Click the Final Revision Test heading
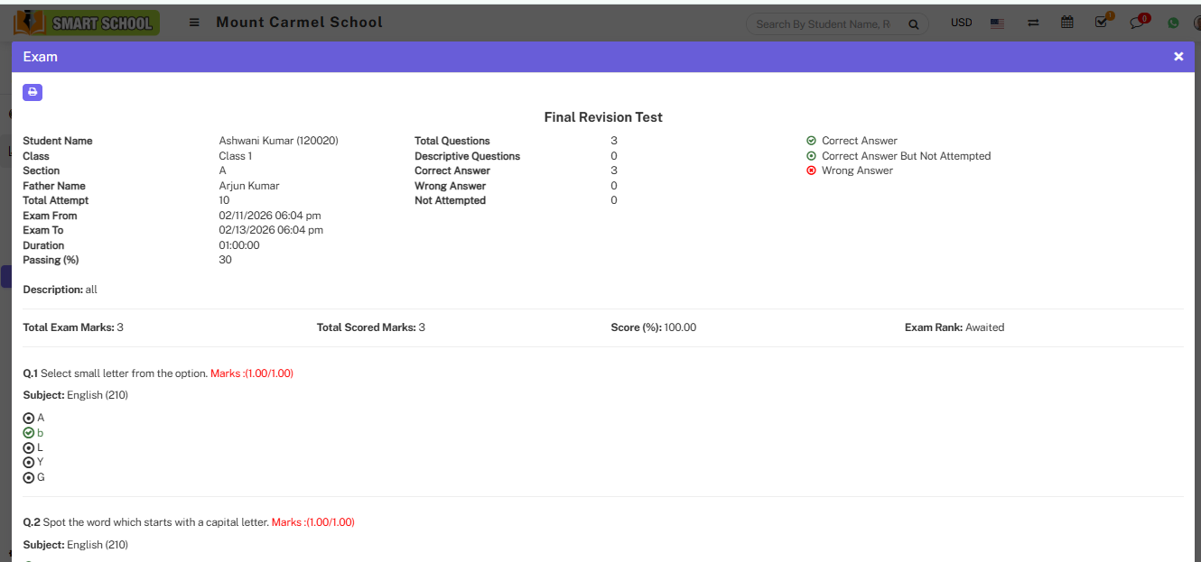 pos(603,117)
